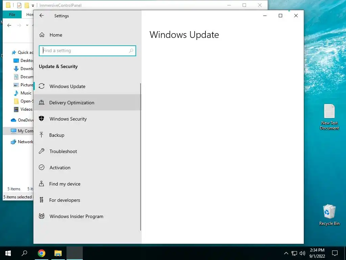The width and height of the screenshot is (346, 260).
Task: Select Delivery Optimization in sidebar
Action: coord(88,102)
